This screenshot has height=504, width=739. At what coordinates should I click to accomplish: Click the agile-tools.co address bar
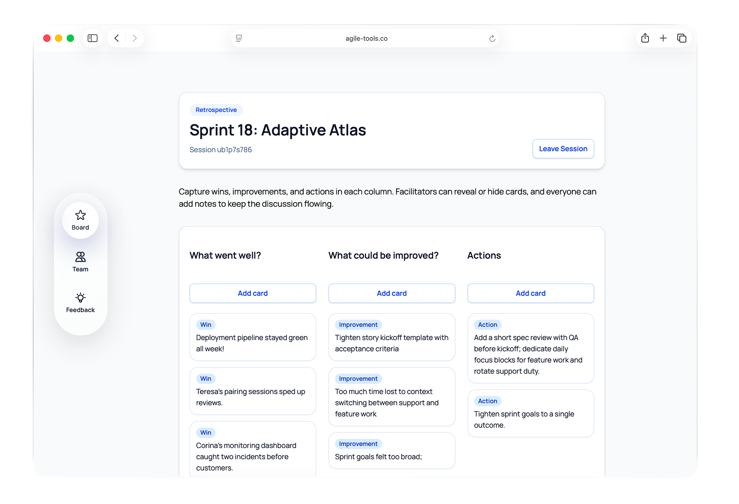(x=365, y=38)
